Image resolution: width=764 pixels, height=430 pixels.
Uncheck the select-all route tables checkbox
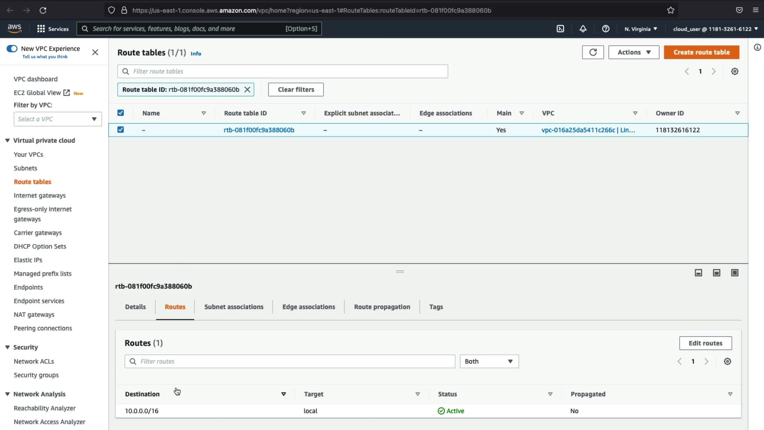click(121, 113)
